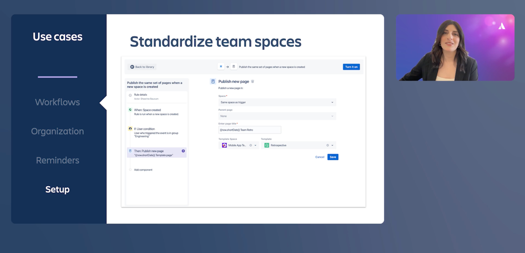The image size is (525, 253).
Task: Click the Rule details info icon
Action: click(x=130, y=95)
